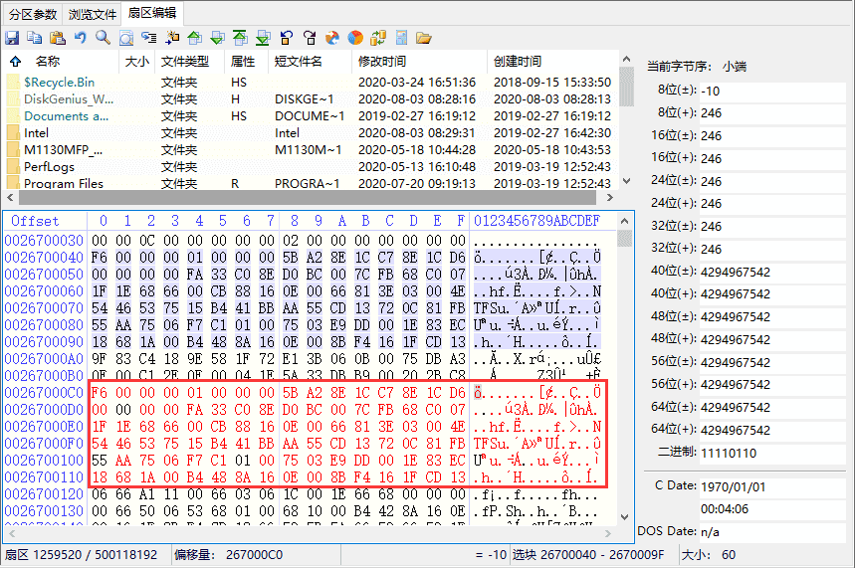855x568 pixels.
Task: Click the Go-to-offset list icon
Action: pyautogui.click(x=149, y=38)
